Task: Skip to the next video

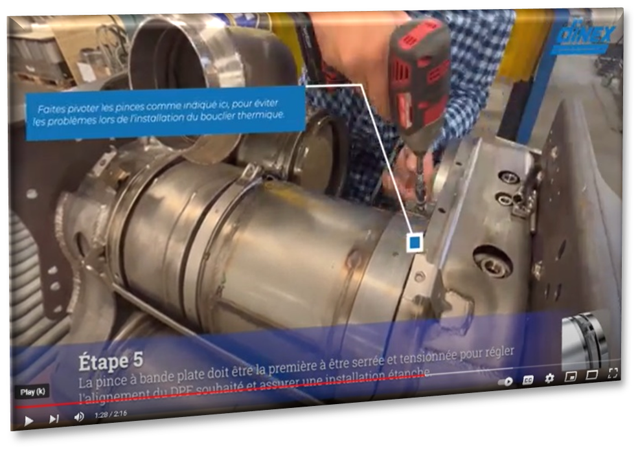Action: 54,419
